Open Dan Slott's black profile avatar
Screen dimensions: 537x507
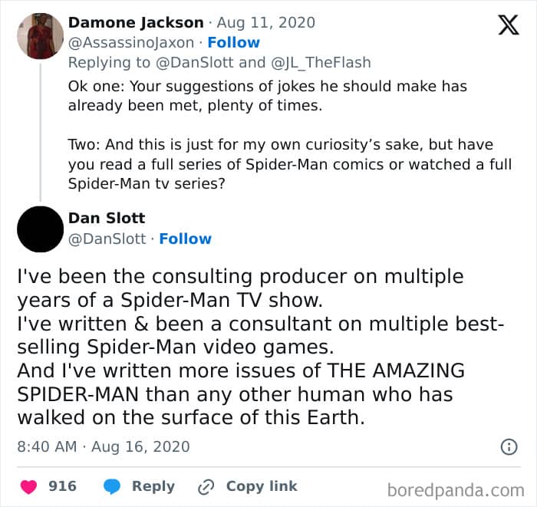click(40, 229)
